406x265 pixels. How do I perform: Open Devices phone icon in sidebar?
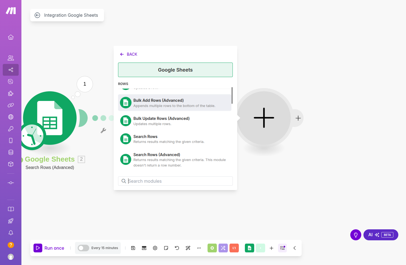point(11,140)
